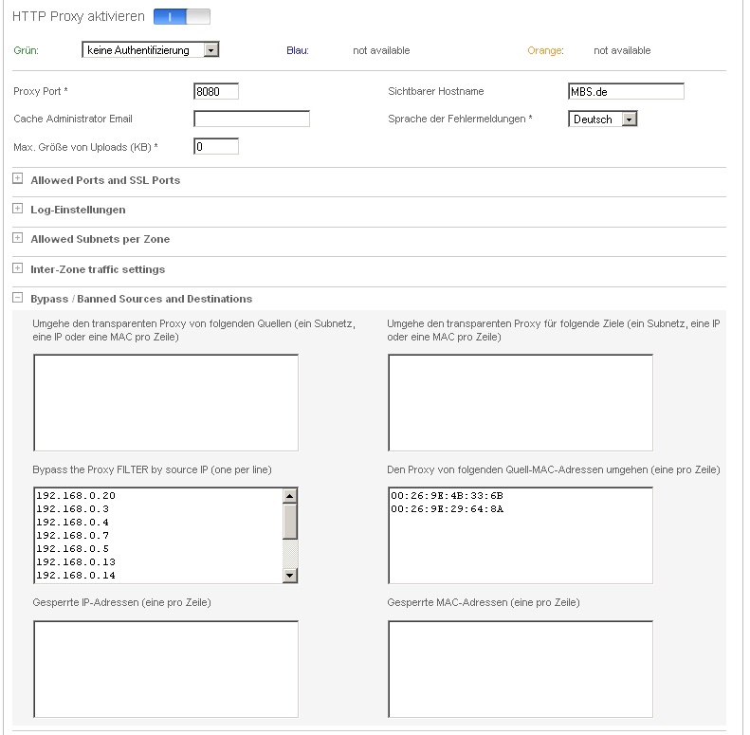Click the scrollbar thumb in source IP list
This screenshot has width=750, height=735.
point(290,521)
